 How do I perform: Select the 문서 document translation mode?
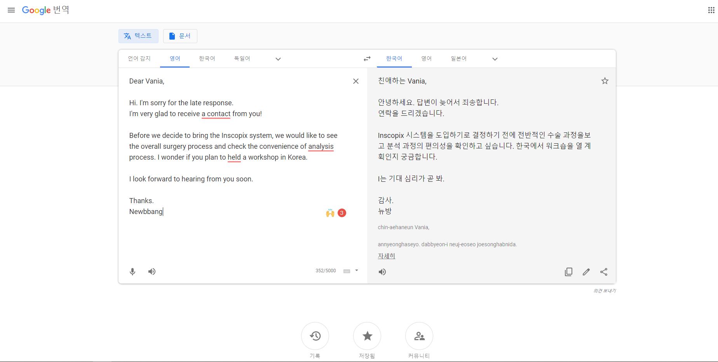(x=180, y=36)
